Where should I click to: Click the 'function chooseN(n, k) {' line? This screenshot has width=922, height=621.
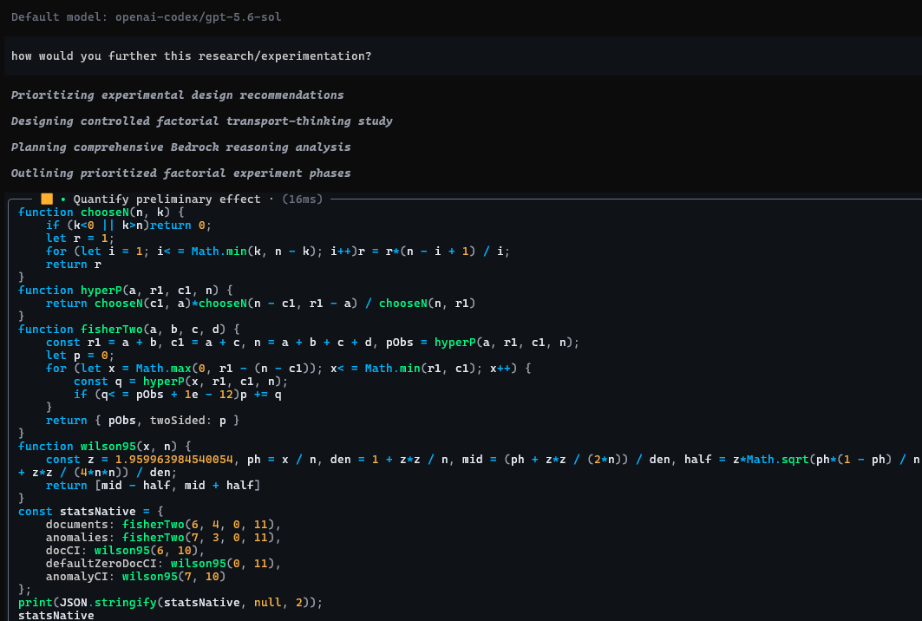click(x=101, y=212)
